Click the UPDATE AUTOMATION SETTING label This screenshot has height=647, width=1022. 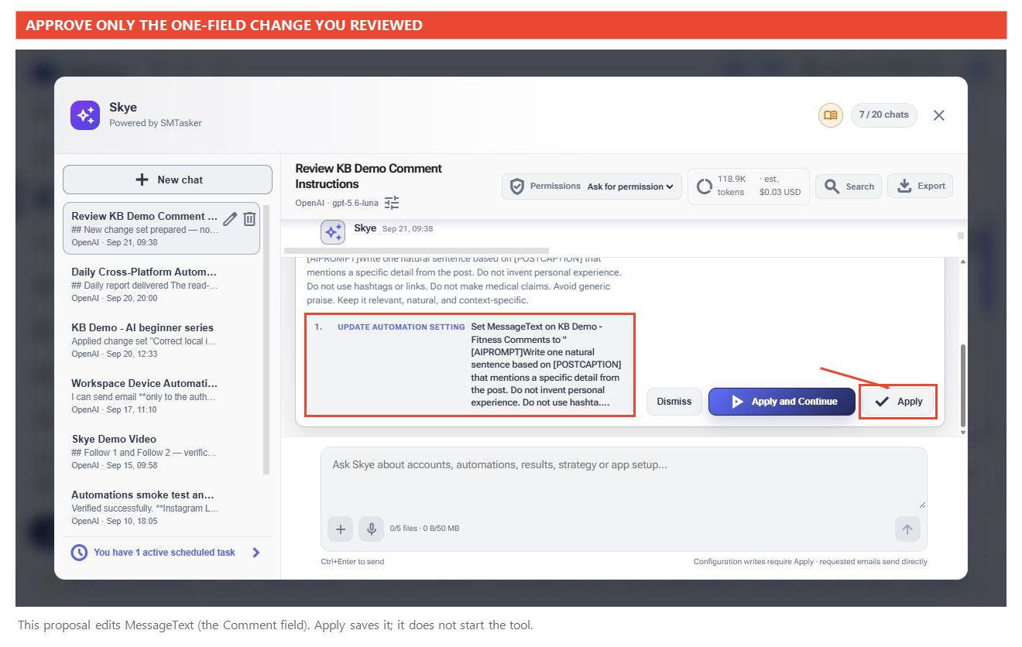tap(401, 327)
